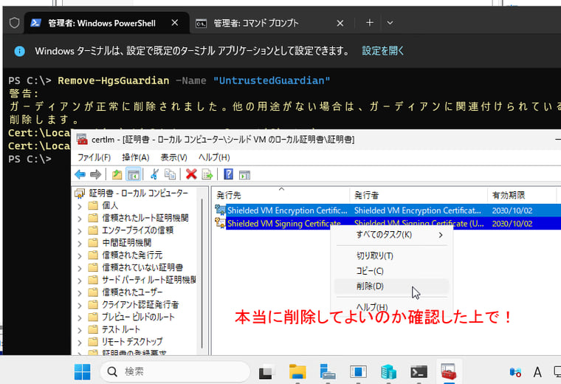
Task: Select the リモート デスクトップ folder
Action: tap(132, 342)
